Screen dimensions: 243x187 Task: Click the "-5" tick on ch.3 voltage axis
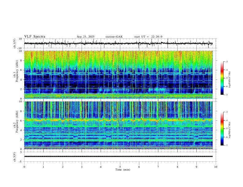(21, 162)
